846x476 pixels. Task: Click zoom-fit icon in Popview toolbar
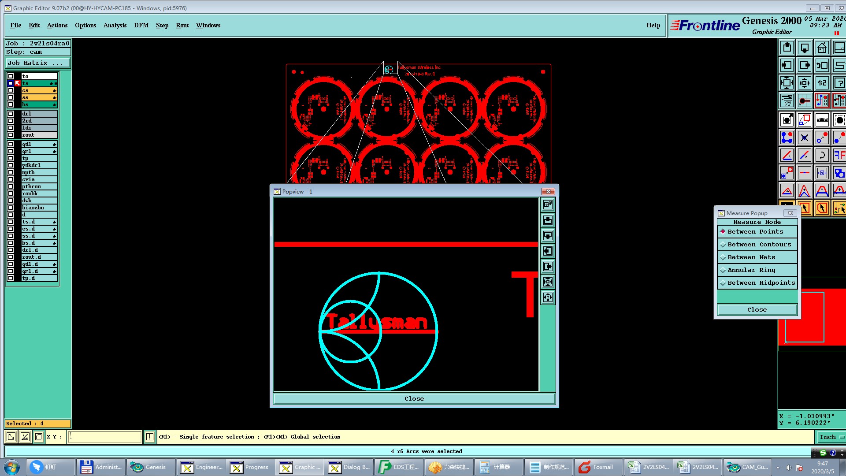point(548,282)
